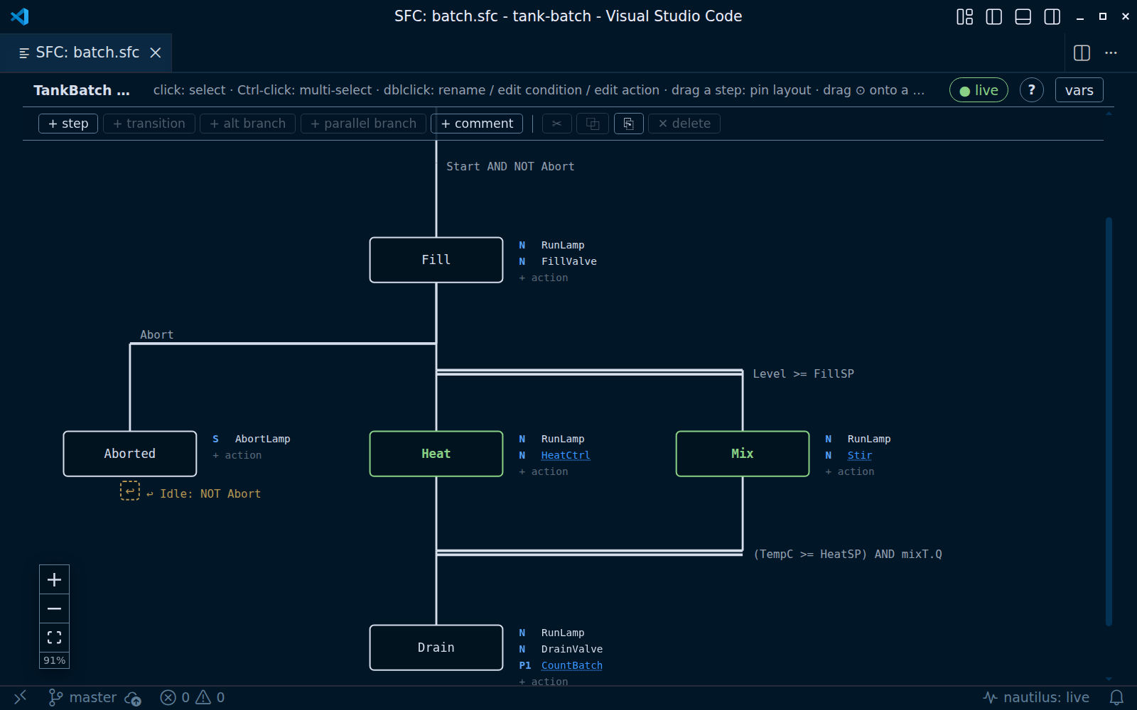The width and height of the screenshot is (1137, 710).
Task: Open the remote window indicator
Action: coord(20,697)
